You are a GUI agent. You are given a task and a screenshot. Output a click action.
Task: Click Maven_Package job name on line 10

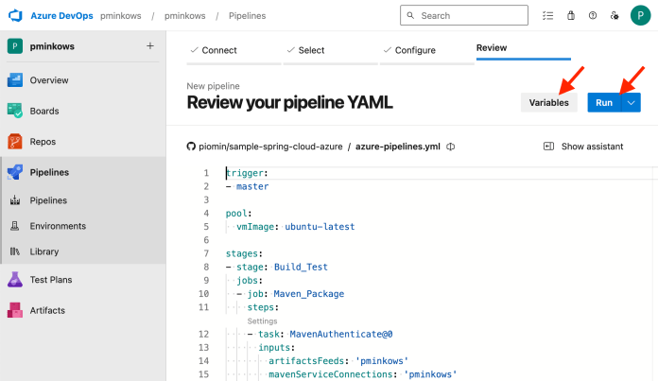coord(309,294)
